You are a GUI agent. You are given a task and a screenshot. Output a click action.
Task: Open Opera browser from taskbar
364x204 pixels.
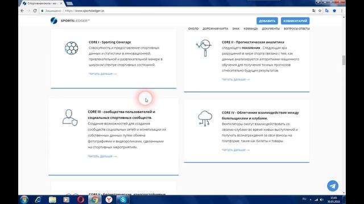81,199
